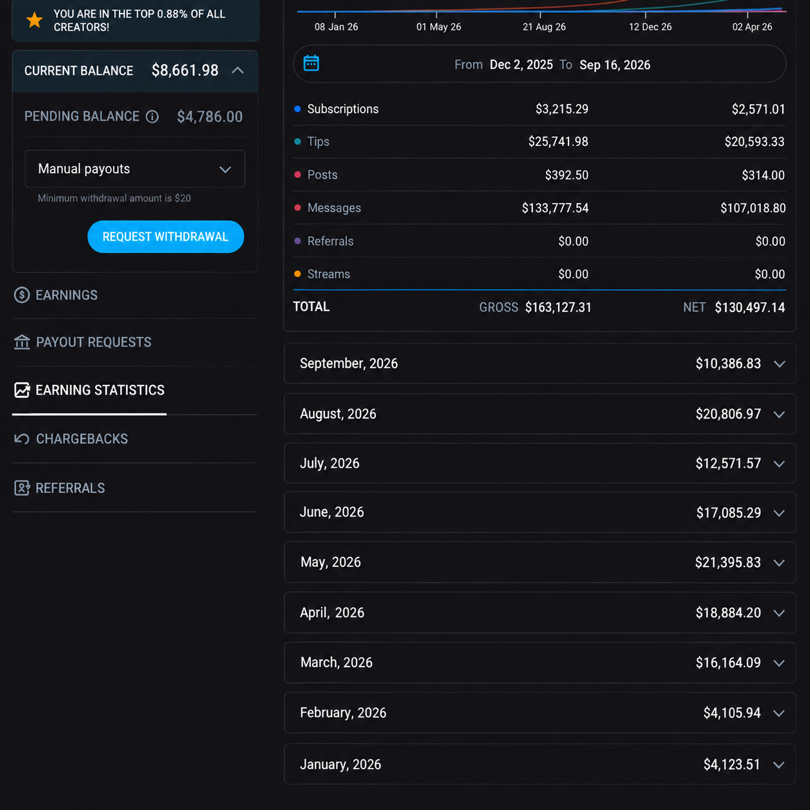Click the Earnings dollar icon

(x=22, y=295)
